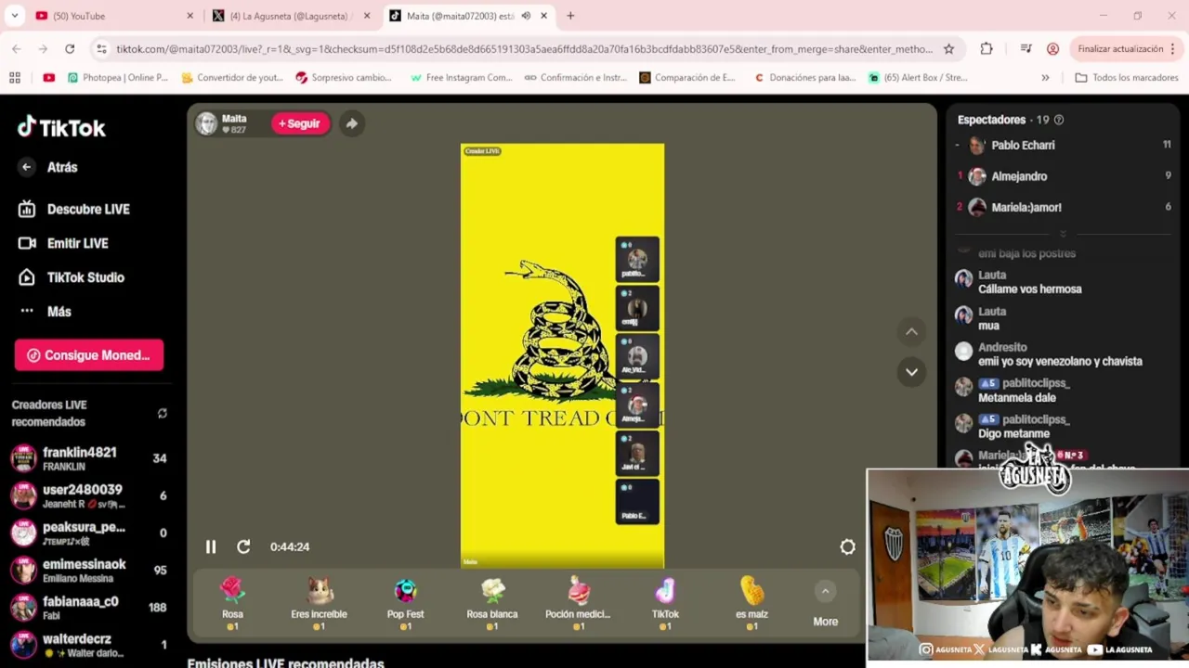
Task: Click browser back button
Action: (x=17, y=49)
